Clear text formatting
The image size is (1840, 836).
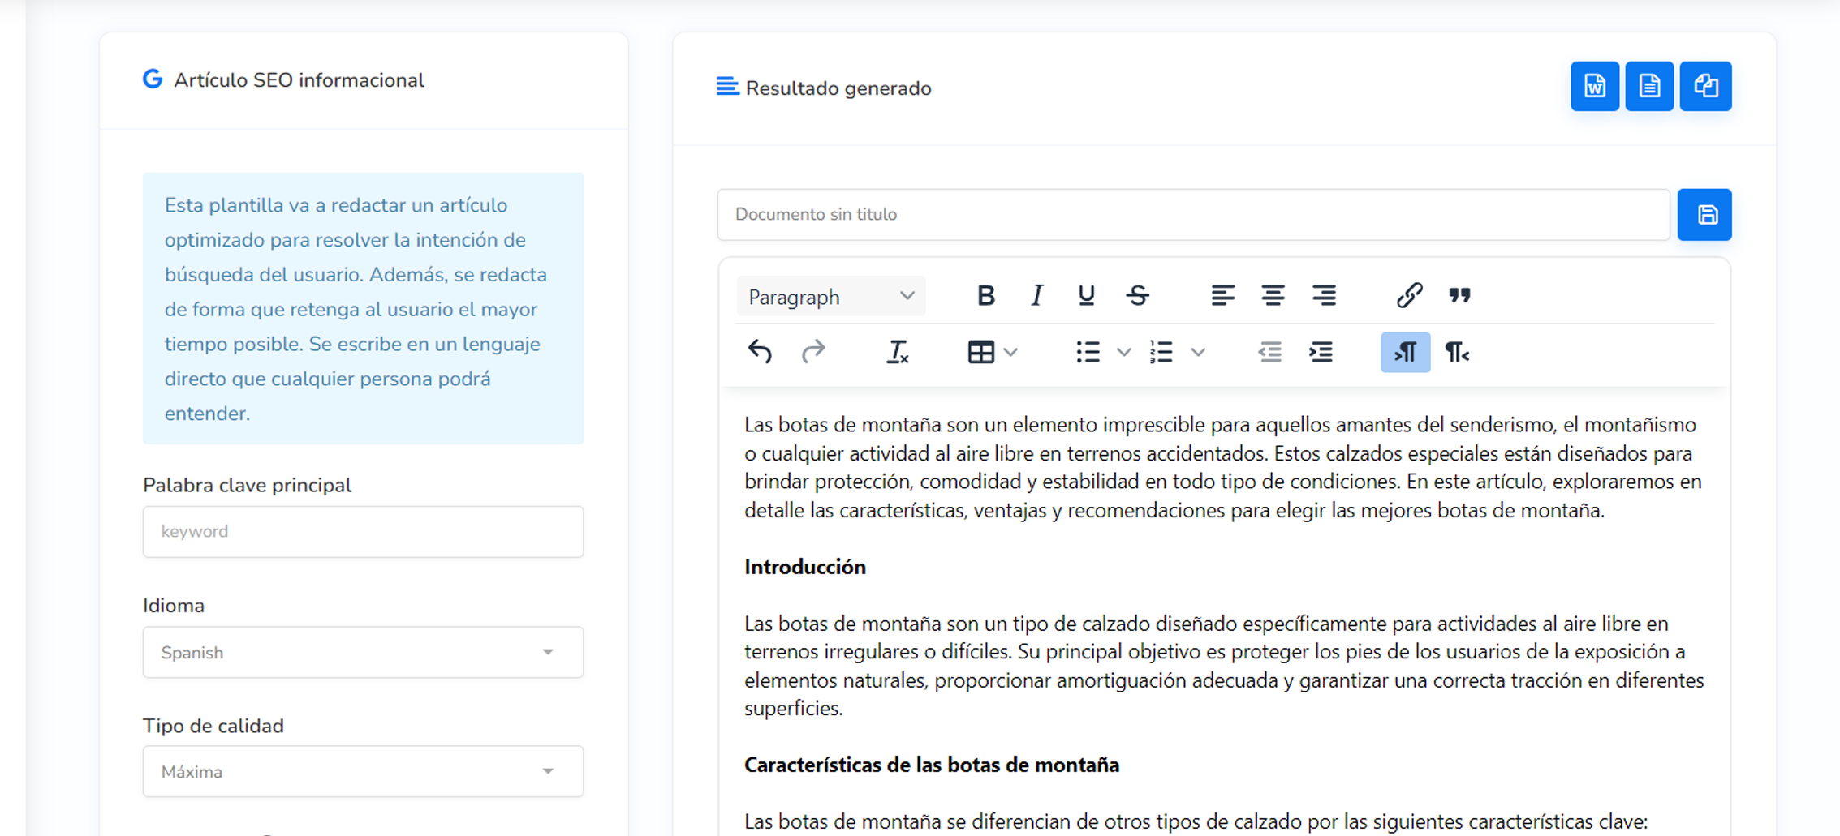pyautogui.click(x=897, y=352)
